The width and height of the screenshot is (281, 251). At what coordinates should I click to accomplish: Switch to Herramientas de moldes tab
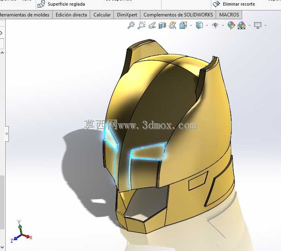click(x=26, y=15)
